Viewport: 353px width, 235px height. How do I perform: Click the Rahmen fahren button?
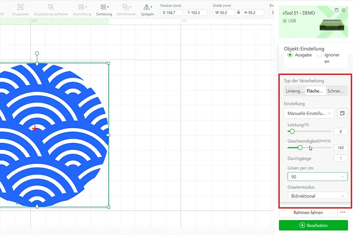tap(308, 213)
